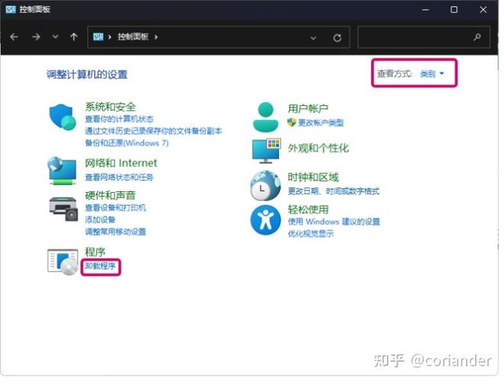
Task: Open 查看设备和打印机 link
Action: 115,208
